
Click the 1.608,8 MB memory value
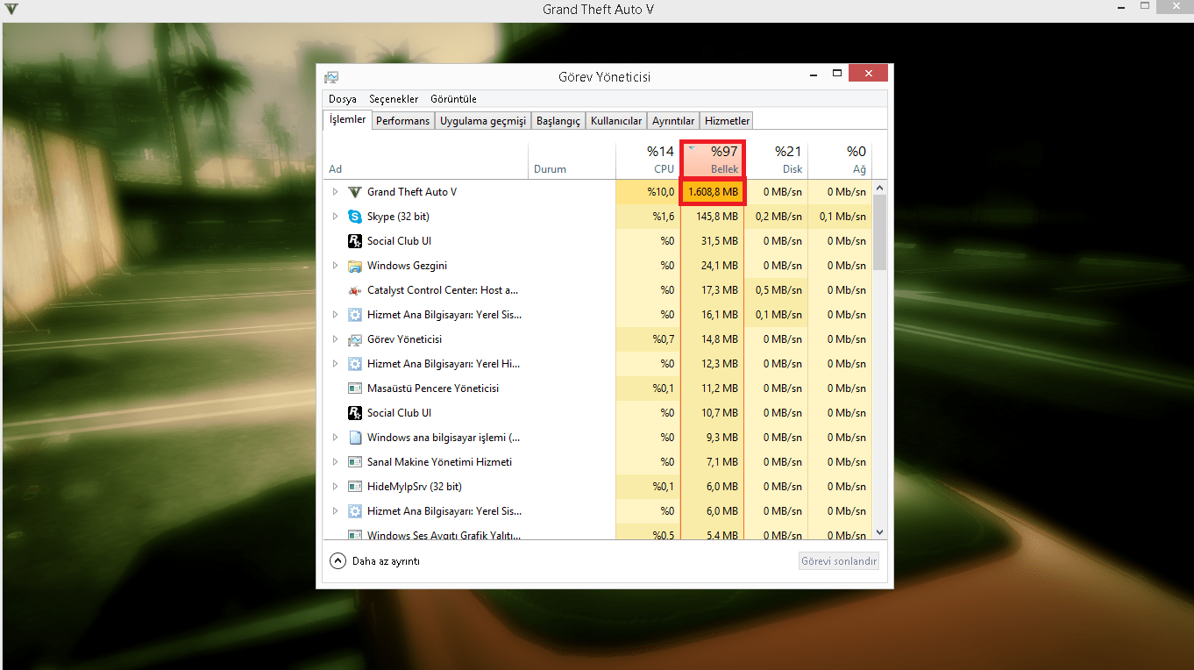[x=712, y=192]
